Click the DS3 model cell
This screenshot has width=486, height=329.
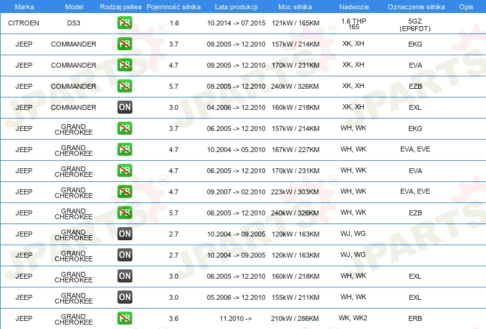click(74, 23)
